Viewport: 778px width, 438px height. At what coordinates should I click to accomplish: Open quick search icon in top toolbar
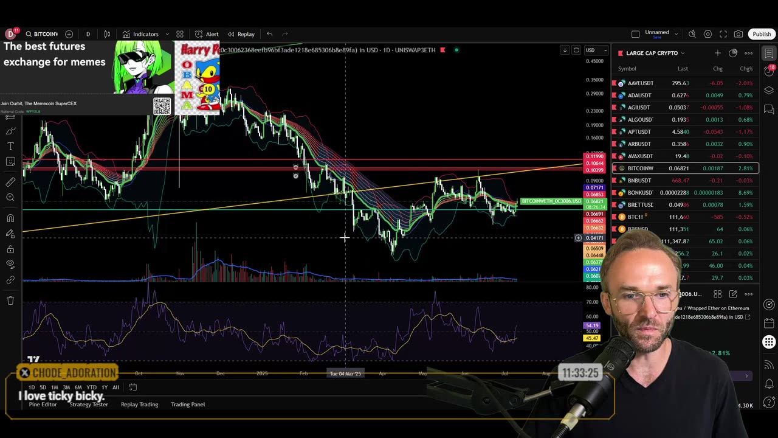pyautogui.click(x=692, y=34)
